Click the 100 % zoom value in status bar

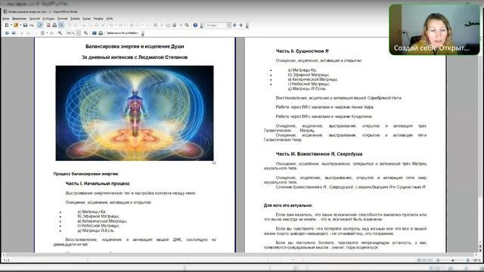476,260
